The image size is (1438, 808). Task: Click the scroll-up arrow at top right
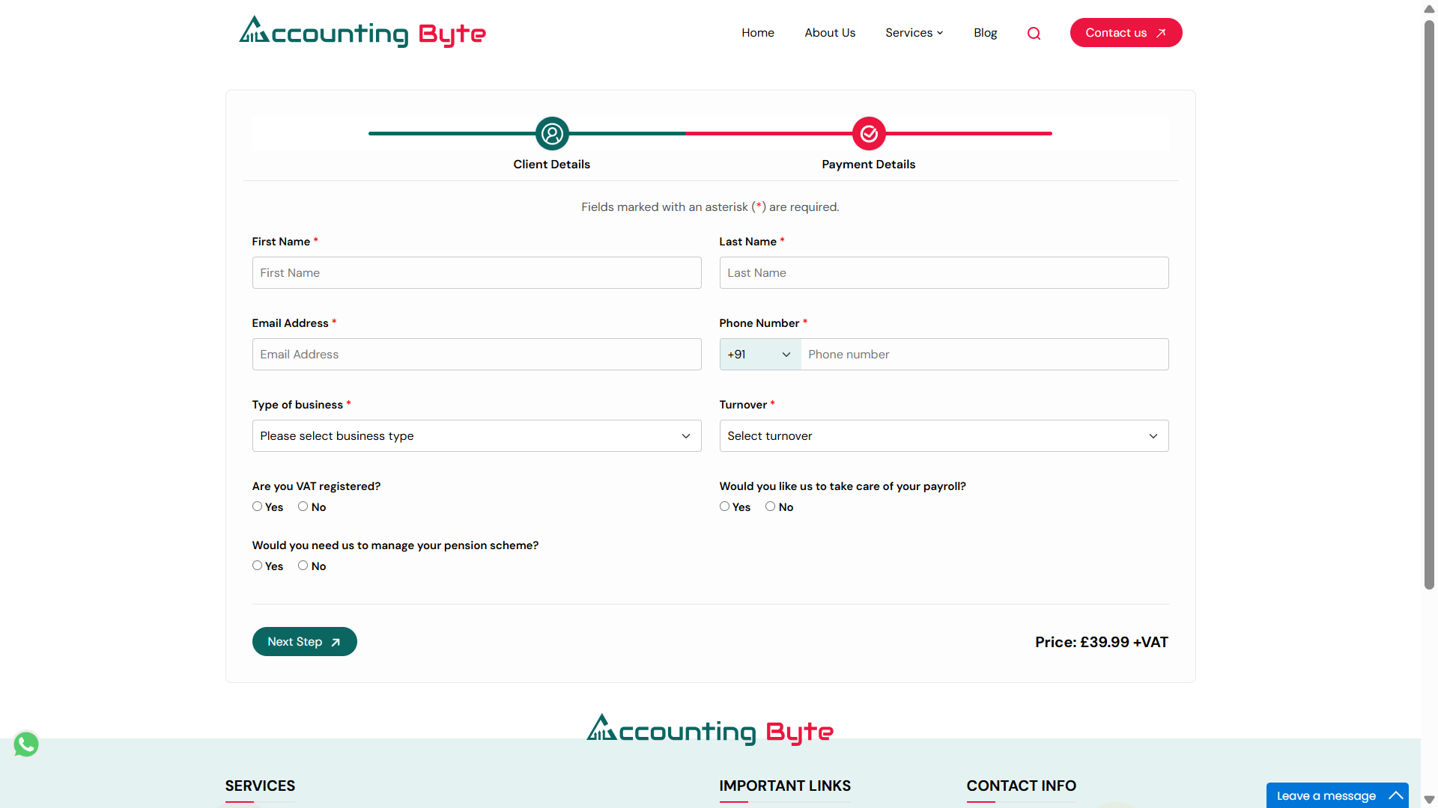click(1428, 9)
